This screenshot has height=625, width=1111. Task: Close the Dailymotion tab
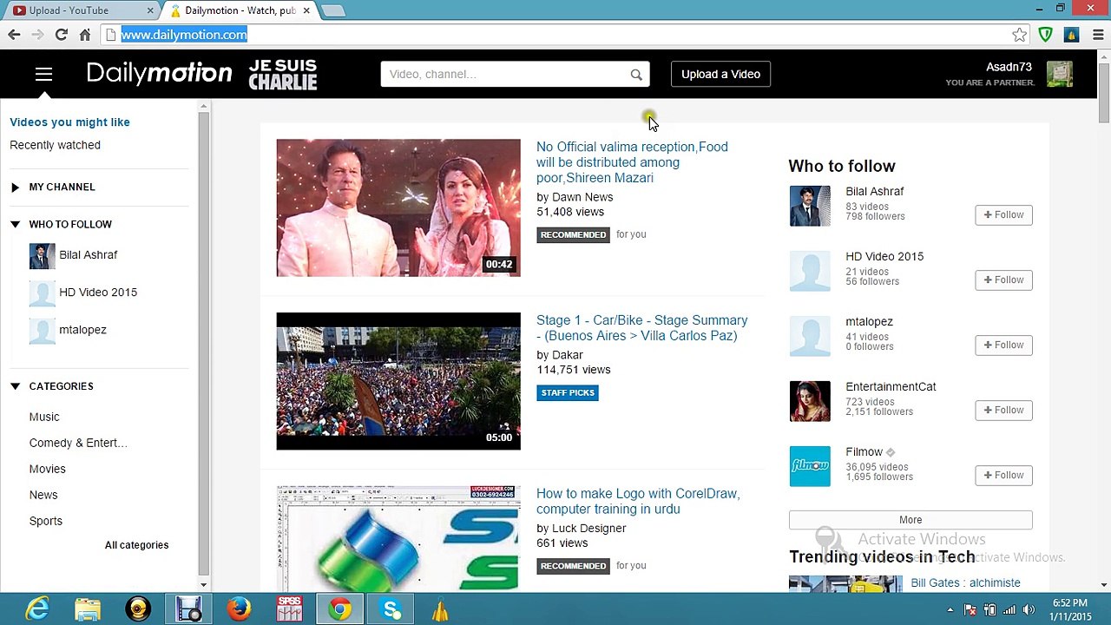pos(306,10)
